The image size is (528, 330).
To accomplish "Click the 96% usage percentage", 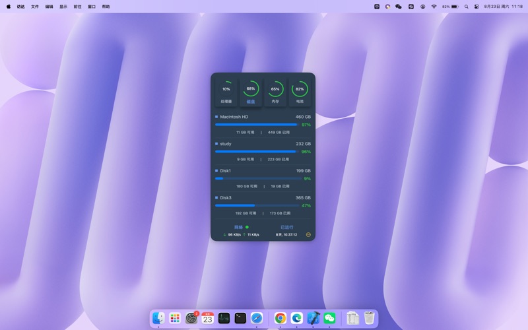I will [306, 152].
